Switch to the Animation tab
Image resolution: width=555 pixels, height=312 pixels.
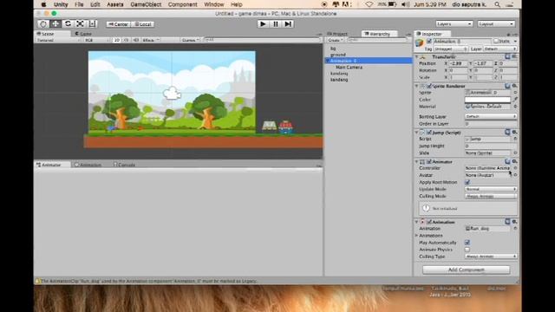(x=88, y=165)
